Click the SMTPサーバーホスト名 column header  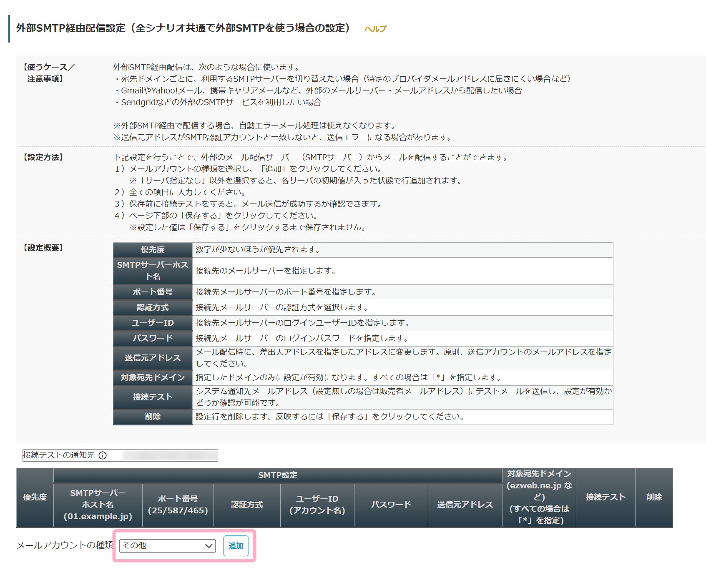click(98, 505)
